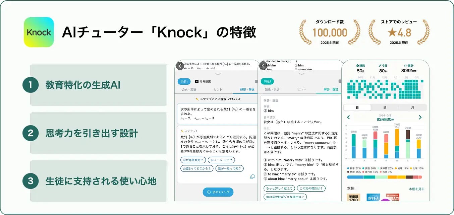The height and width of the screenshot is (215, 454).
Task: Tap the 差が一定って何？ suggestion chip
Action: coord(229,168)
